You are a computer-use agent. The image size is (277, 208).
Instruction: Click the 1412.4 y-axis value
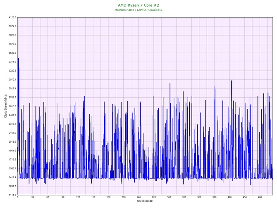(x=12, y=177)
